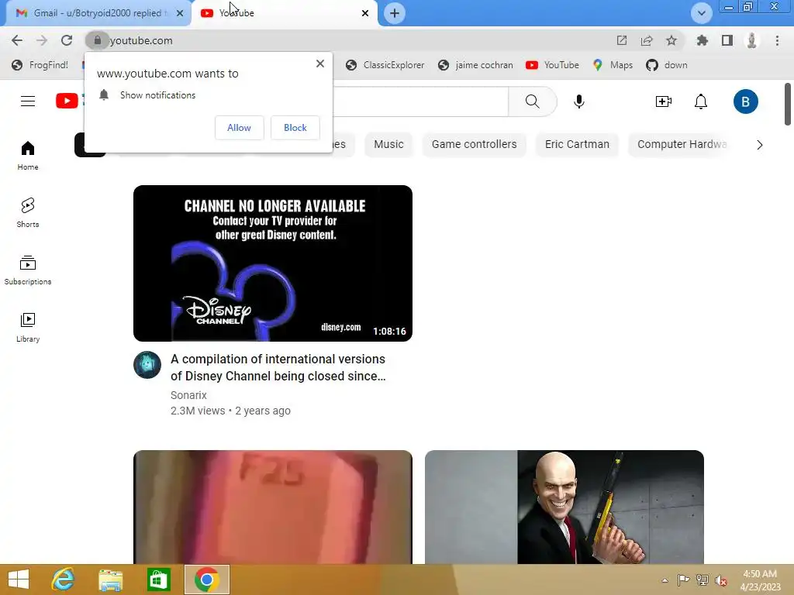The image size is (794, 595).
Task: Click the page vertical scrollbar
Action: tap(788, 105)
